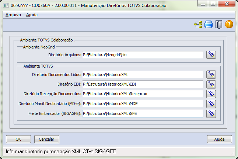Minimize the CD0360A window
Image resolution: width=238 pixels, height=159 pixels.
pos(203,4)
